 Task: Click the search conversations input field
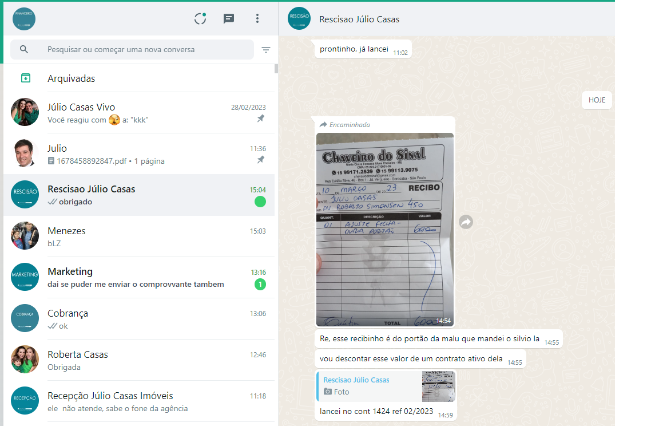pos(143,50)
